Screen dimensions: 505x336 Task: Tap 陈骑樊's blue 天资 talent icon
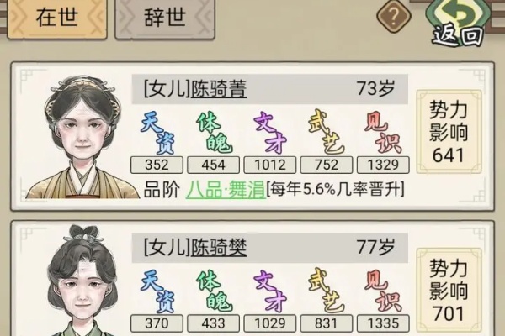[157, 291]
